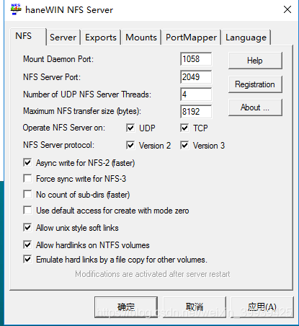299x326 pixels.
Task: Open the Registration dialog
Action: click(255, 84)
